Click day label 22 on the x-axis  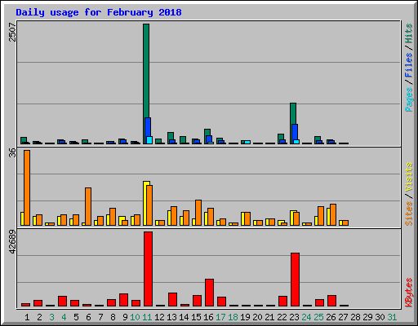click(282, 317)
